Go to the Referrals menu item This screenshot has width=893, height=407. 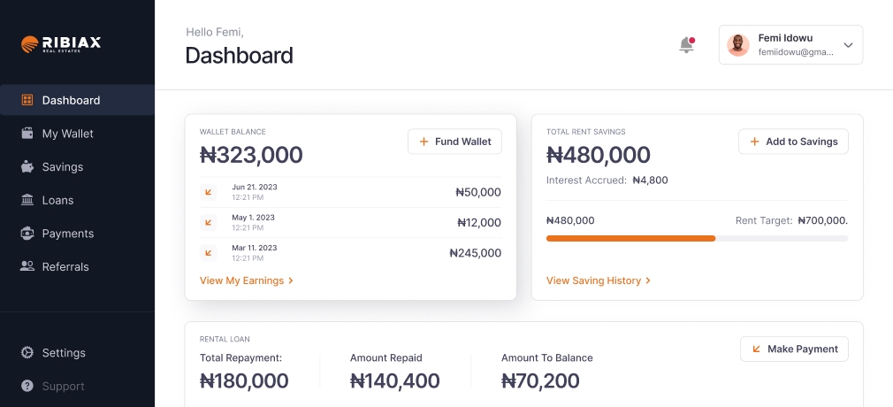pyautogui.click(x=65, y=266)
